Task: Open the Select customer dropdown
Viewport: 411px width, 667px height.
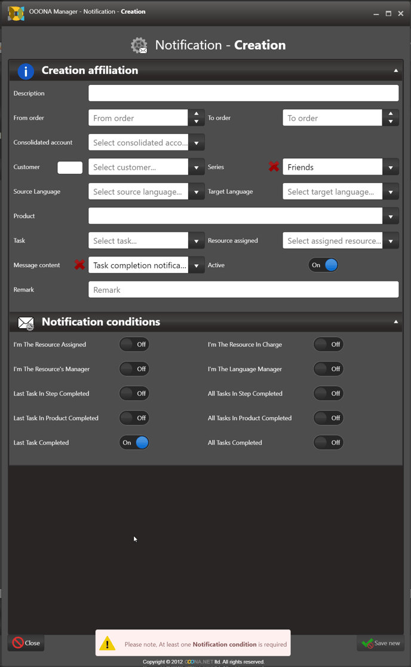Action: 196,167
